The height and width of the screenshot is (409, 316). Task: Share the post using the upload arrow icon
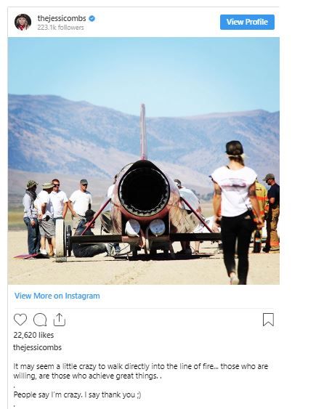[x=59, y=320]
